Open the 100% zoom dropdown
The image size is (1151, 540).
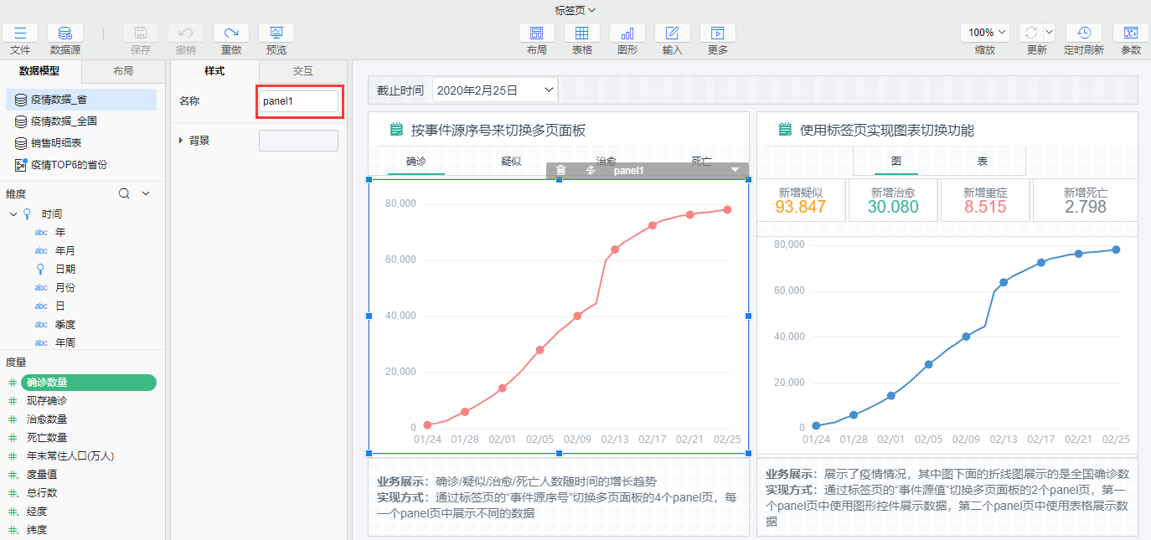tap(988, 33)
